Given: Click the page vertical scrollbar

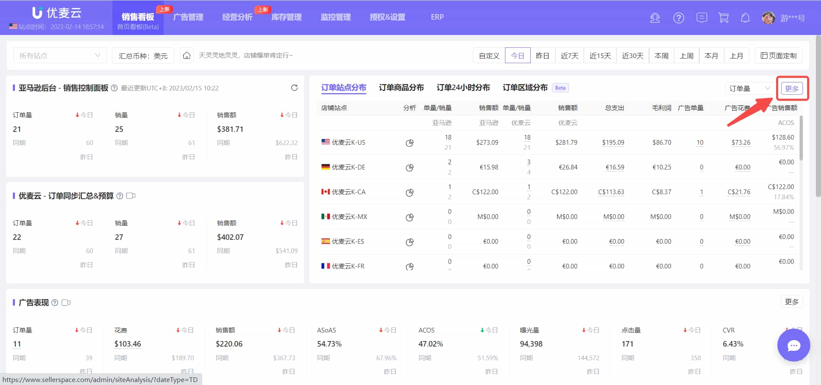Looking at the screenshot, I should [x=818, y=115].
